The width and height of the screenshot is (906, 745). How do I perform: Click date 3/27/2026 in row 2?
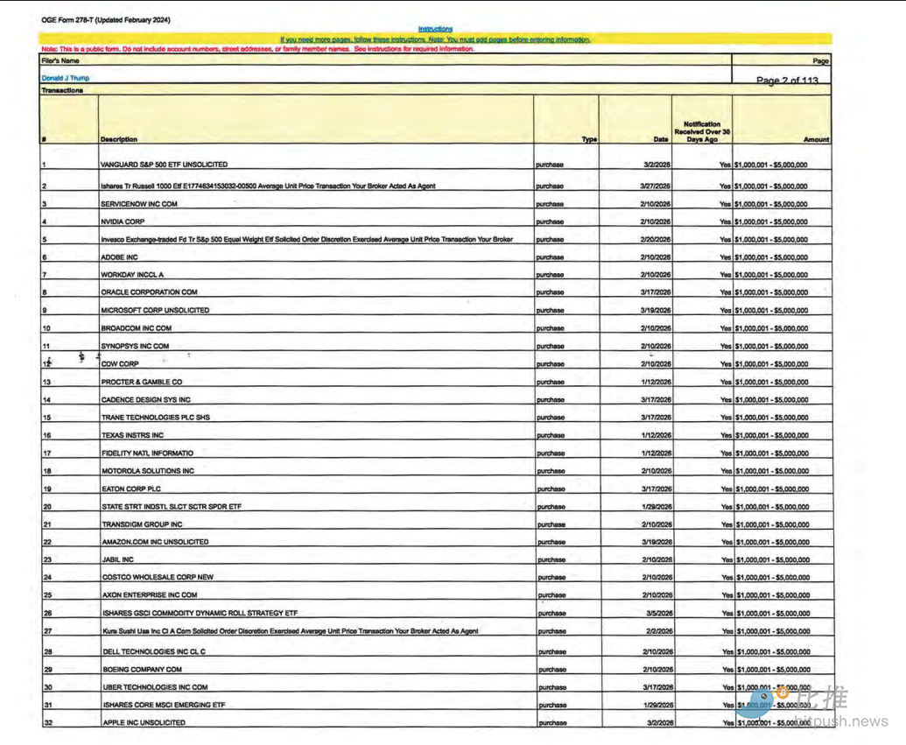656,186
